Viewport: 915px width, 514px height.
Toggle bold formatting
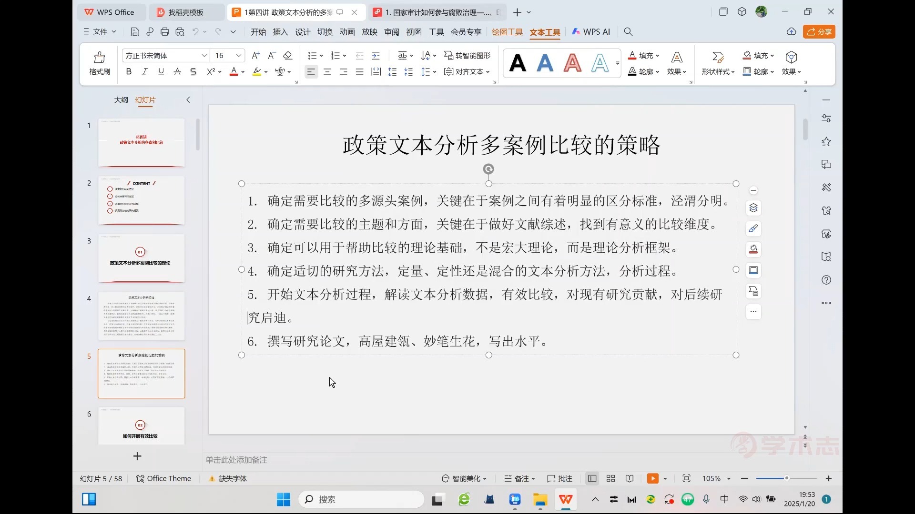click(x=129, y=72)
